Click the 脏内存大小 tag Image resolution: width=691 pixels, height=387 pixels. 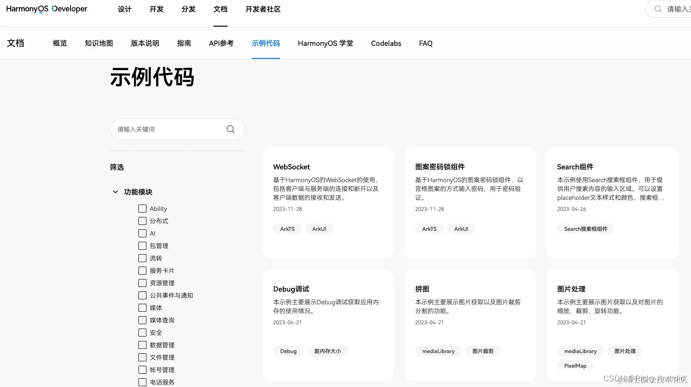(x=328, y=351)
